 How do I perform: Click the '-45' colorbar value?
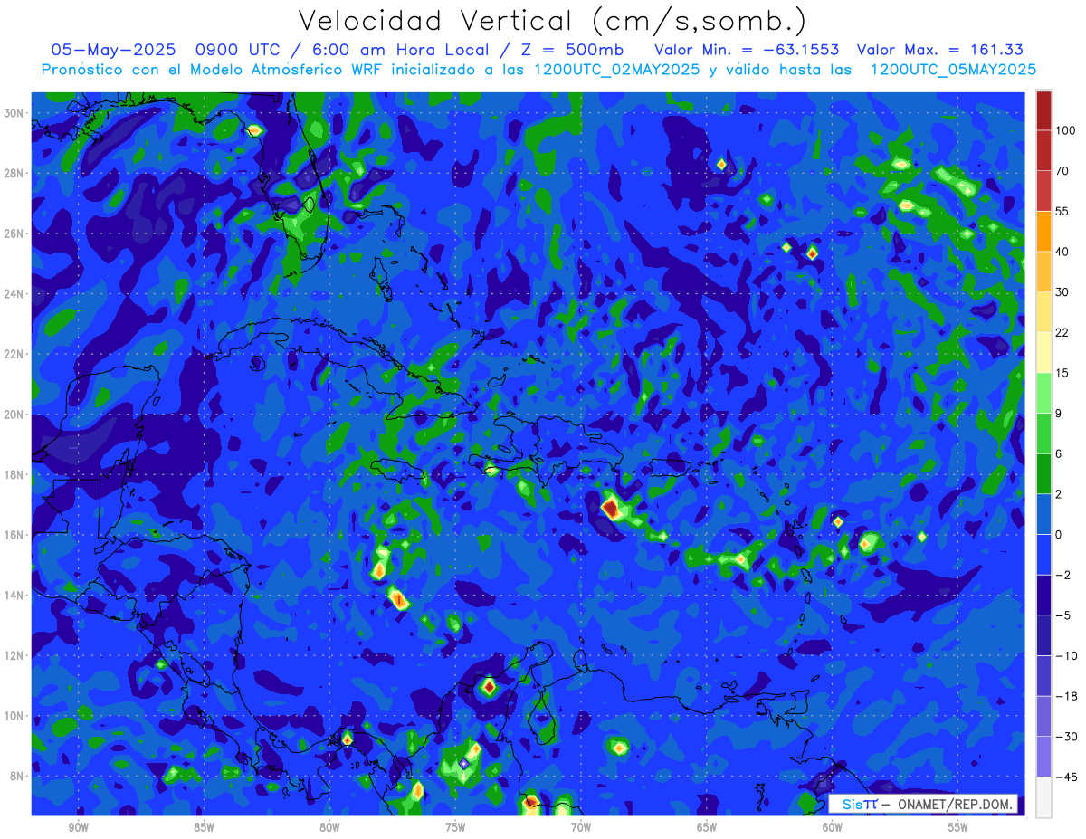(1065, 777)
